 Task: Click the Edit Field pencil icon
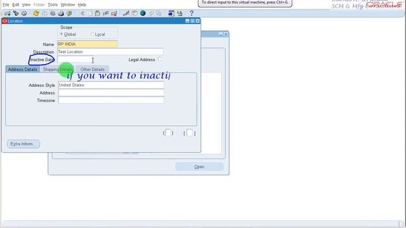click(126, 13)
